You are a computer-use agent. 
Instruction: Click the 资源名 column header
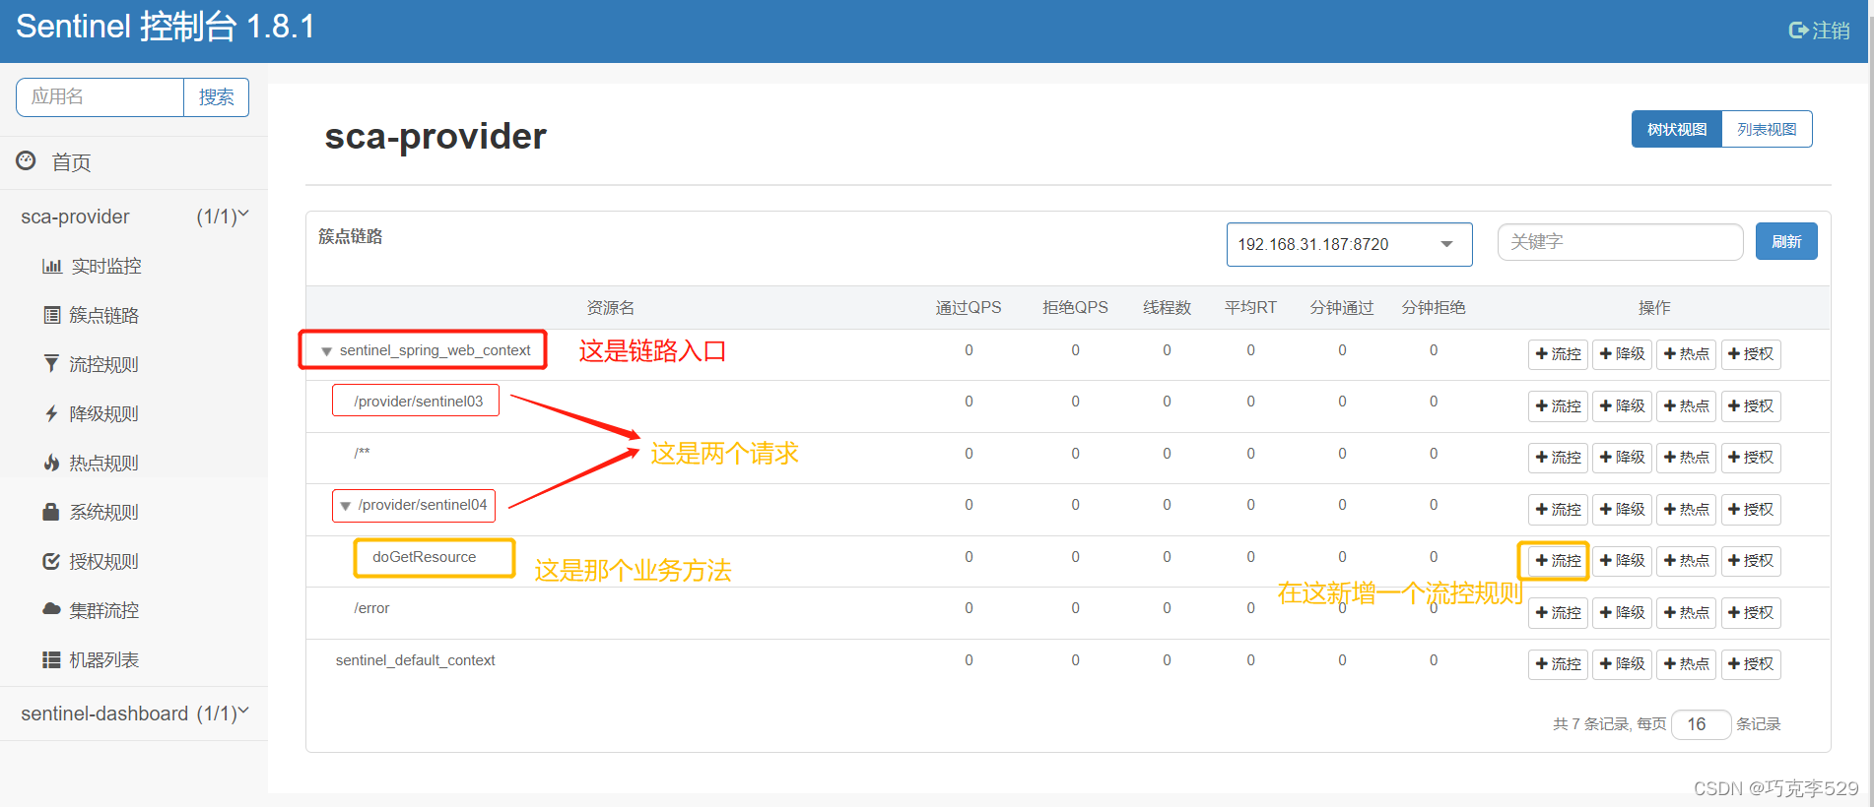pos(611,308)
